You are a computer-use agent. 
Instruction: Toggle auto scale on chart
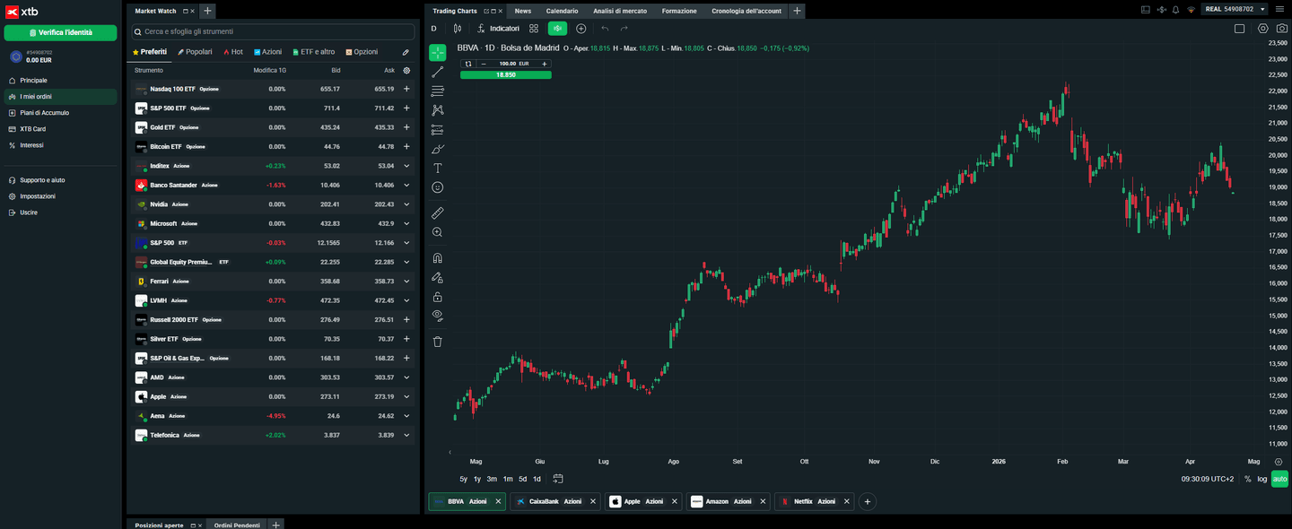1280,479
